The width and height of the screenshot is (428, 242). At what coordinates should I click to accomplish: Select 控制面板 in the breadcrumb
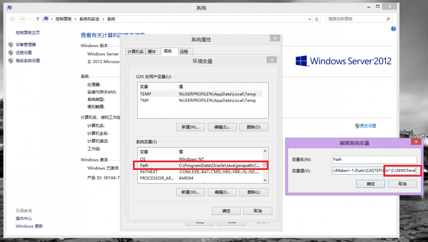(63, 19)
